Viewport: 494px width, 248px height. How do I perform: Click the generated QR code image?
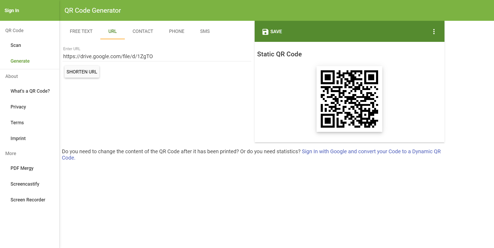(349, 99)
